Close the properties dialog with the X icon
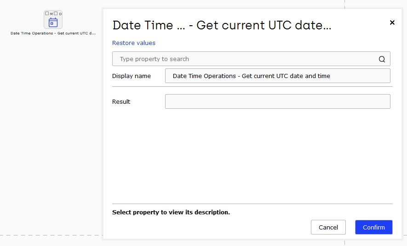This screenshot has height=246, width=407. [392, 22]
